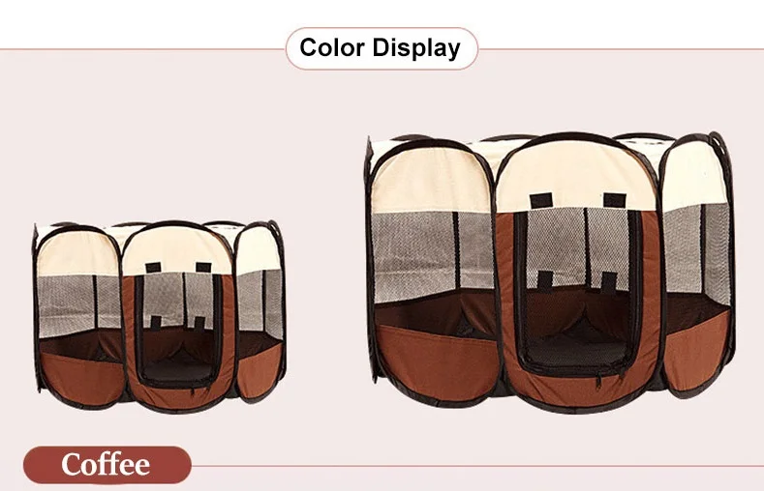Click upper-left black strap on large playpen door
Viewport: 764px width, 491px height.
coord(541,200)
